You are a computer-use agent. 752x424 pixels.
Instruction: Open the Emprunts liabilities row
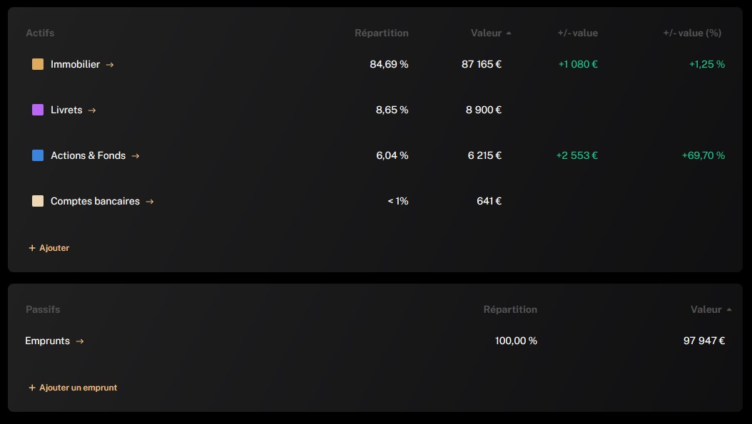pyautogui.click(x=48, y=341)
